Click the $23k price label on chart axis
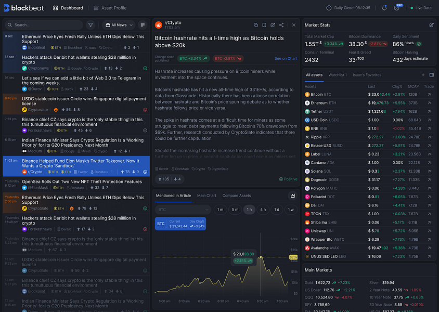439x312 pixels. coord(293,257)
